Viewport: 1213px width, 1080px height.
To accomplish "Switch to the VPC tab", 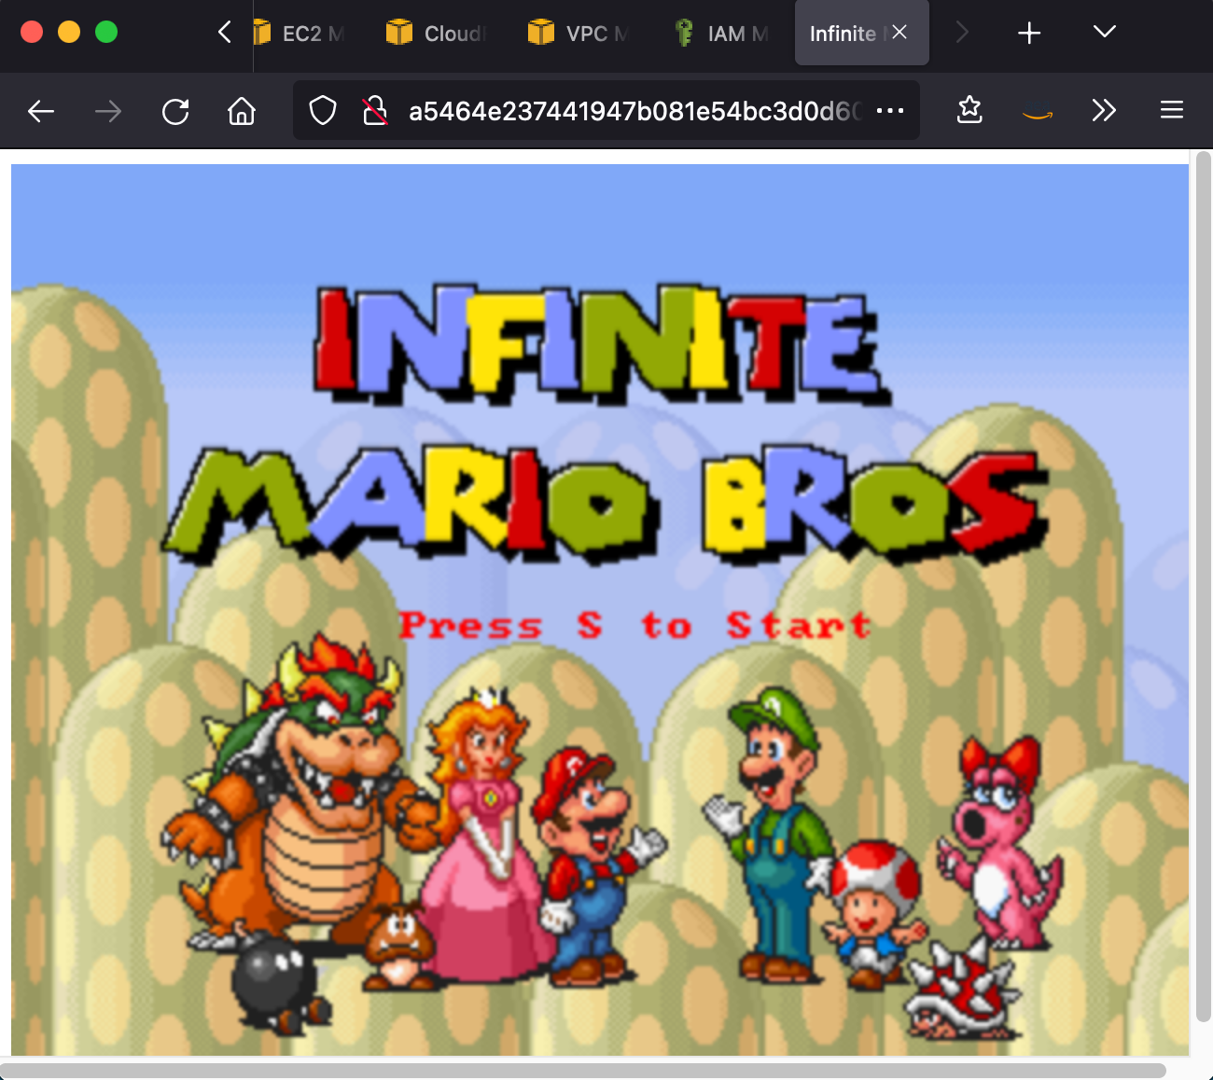I will coord(578,34).
